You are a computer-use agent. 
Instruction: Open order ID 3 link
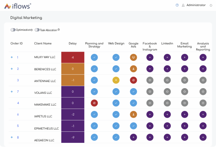click(x=18, y=80)
